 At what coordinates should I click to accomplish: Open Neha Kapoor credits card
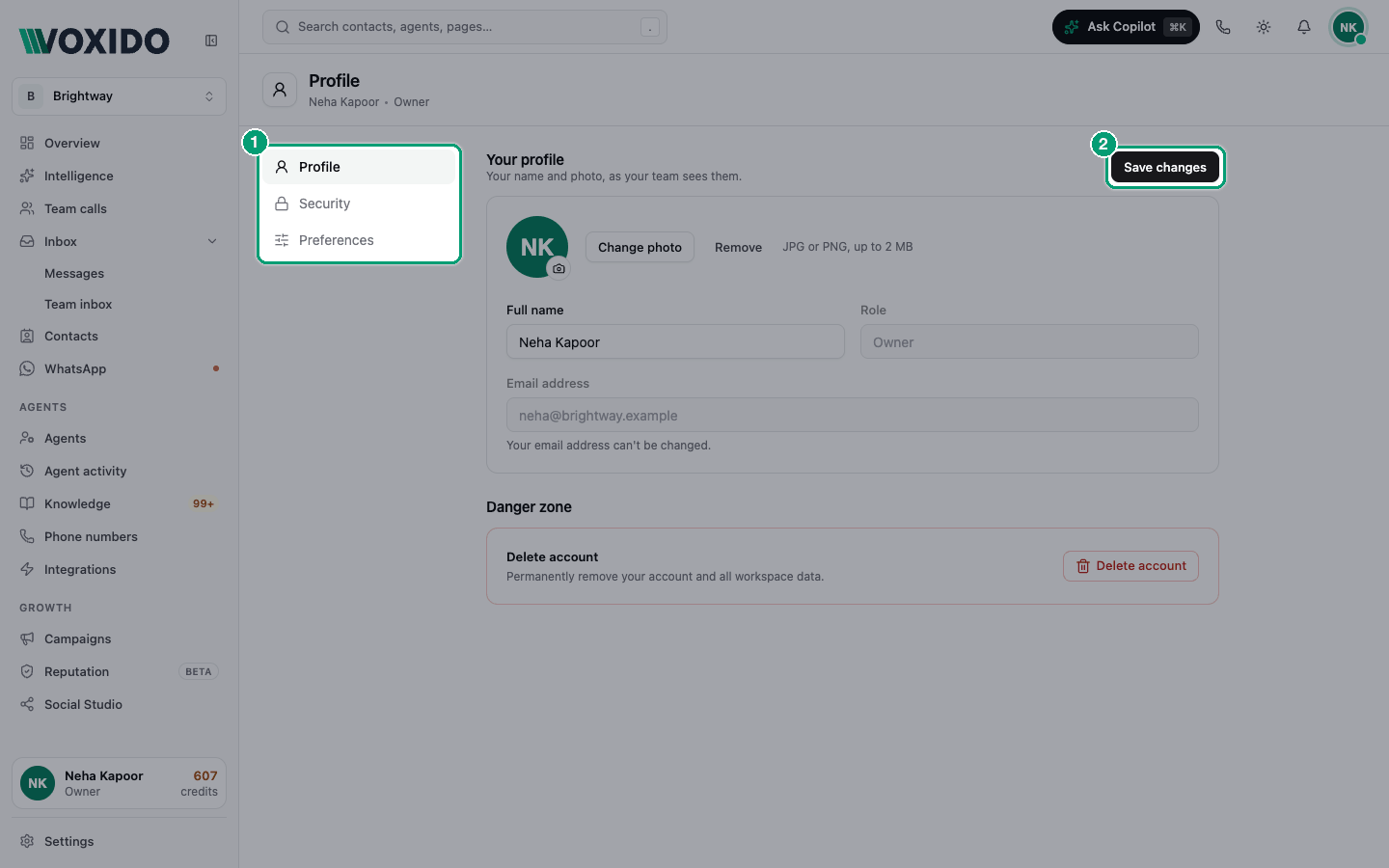click(119, 783)
